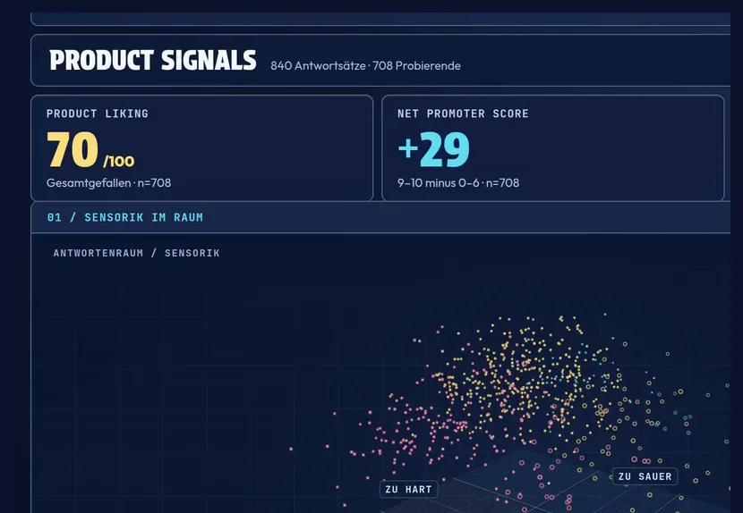Click the '/100' scale text

[118, 162]
